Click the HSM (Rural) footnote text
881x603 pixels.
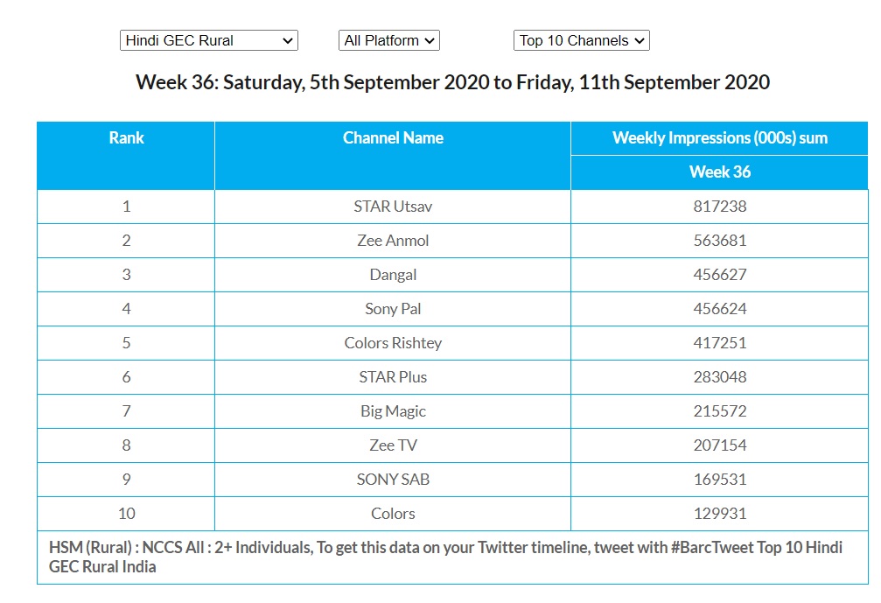pyautogui.click(x=445, y=557)
